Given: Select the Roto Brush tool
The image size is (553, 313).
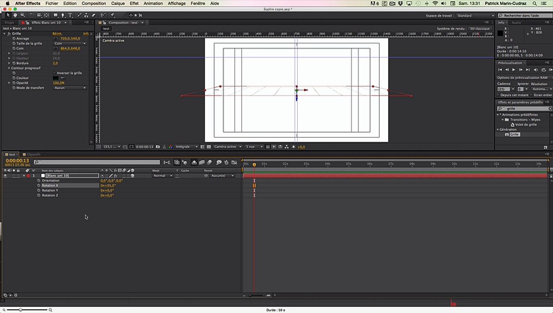Looking at the screenshot, I should tap(103, 15).
